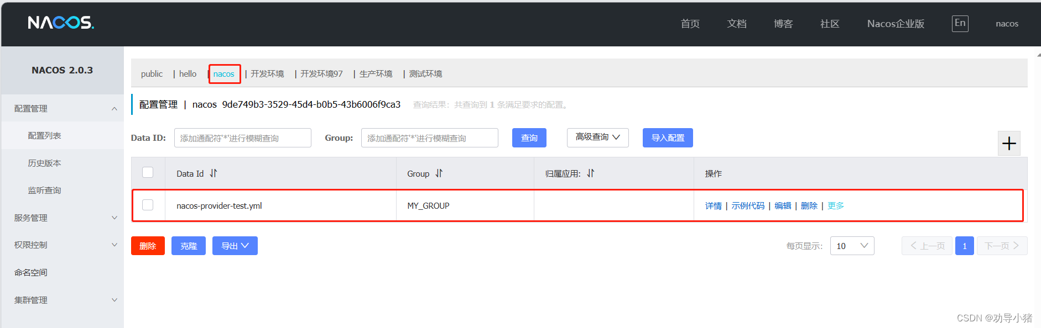Check the nacos-provider-test.yml row checkbox

(148, 205)
